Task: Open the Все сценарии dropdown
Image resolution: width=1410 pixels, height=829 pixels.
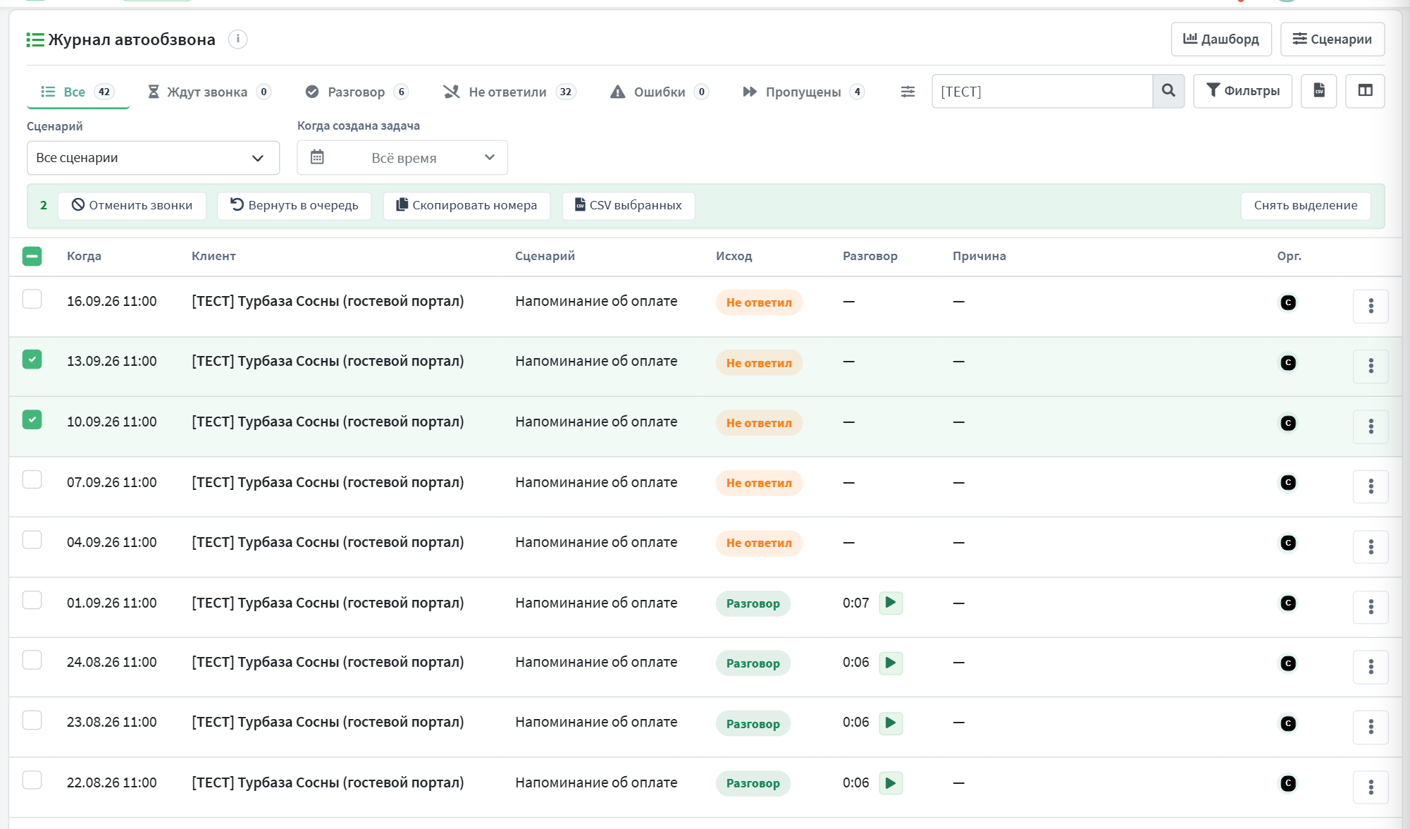Action: click(x=153, y=158)
